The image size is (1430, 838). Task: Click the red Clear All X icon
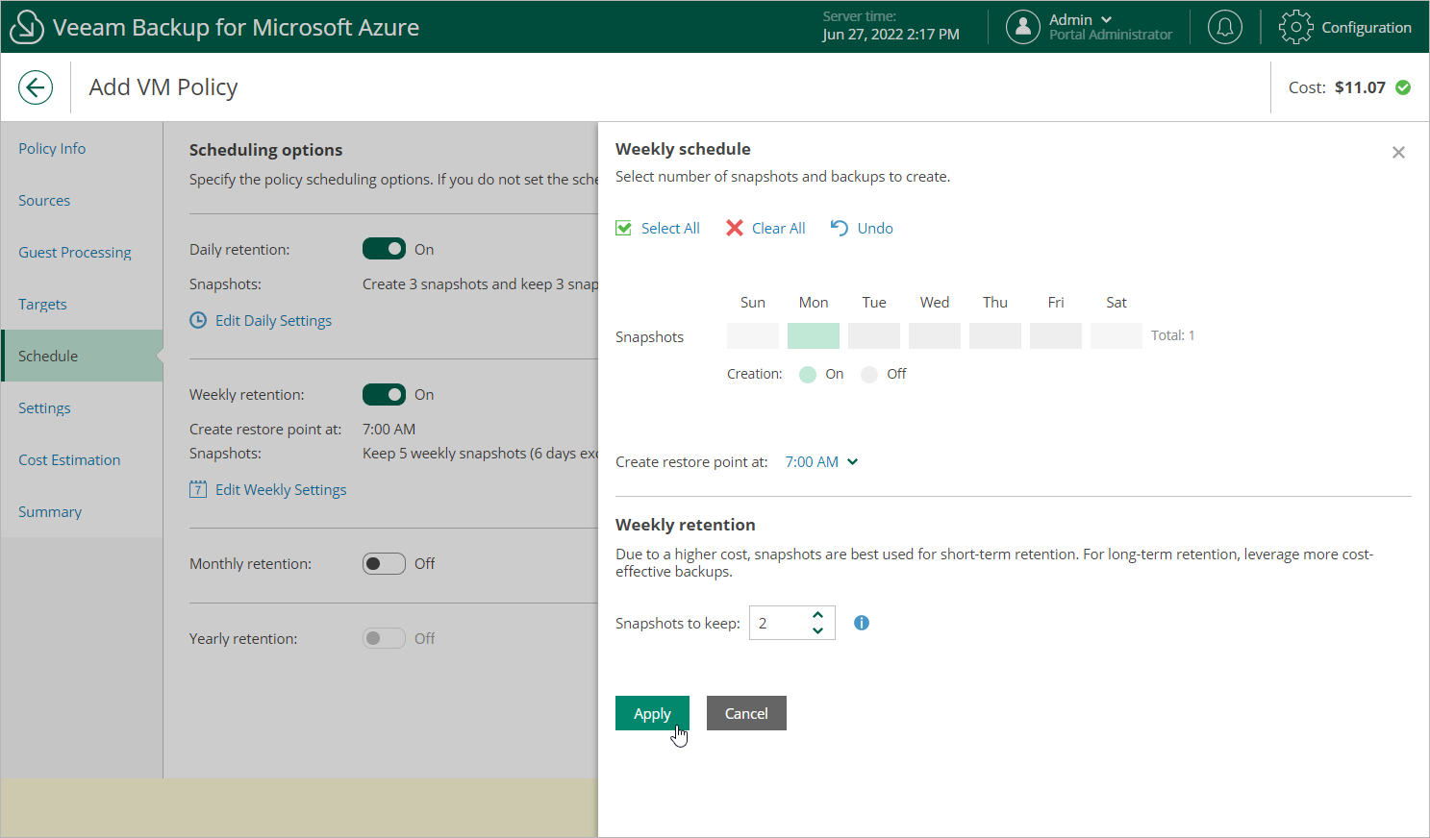click(x=735, y=228)
